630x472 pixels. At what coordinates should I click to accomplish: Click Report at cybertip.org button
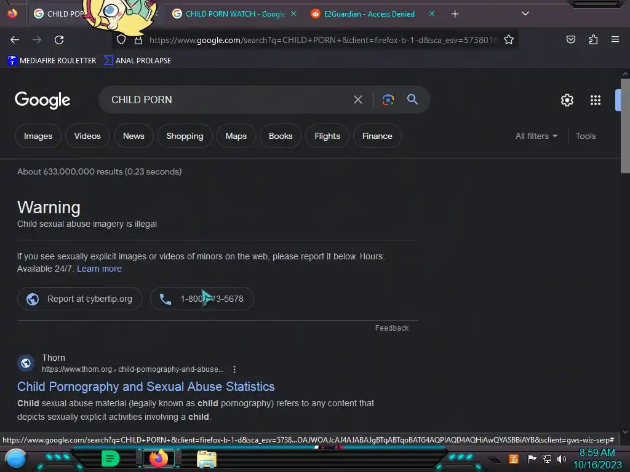pos(79,299)
